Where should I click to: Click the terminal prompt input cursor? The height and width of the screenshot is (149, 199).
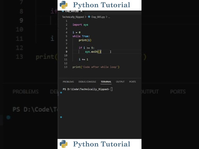click(112, 89)
